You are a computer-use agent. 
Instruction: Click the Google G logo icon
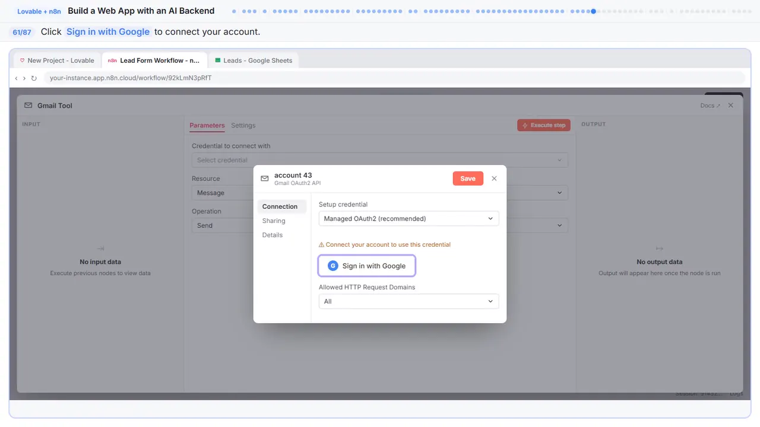pyautogui.click(x=333, y=266)
